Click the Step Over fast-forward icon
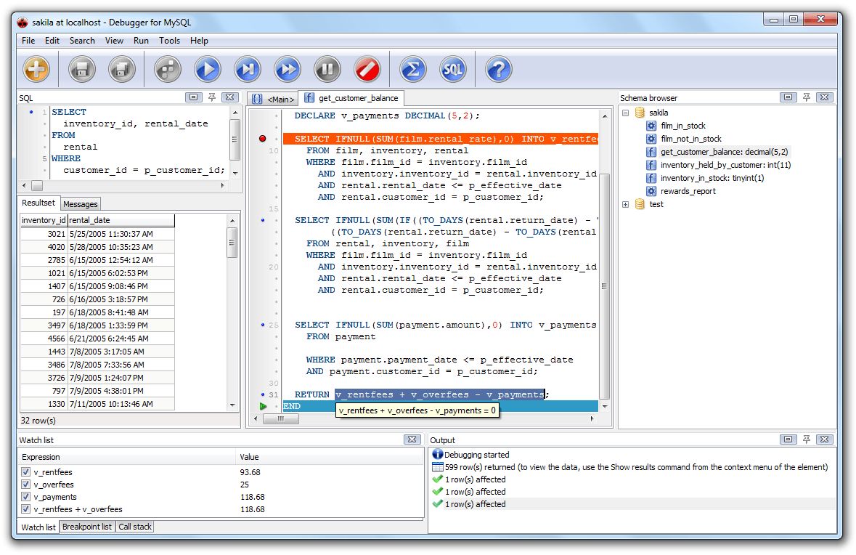Image resolution: width=856 pixels, height=555 pixels. click(287, 68)
